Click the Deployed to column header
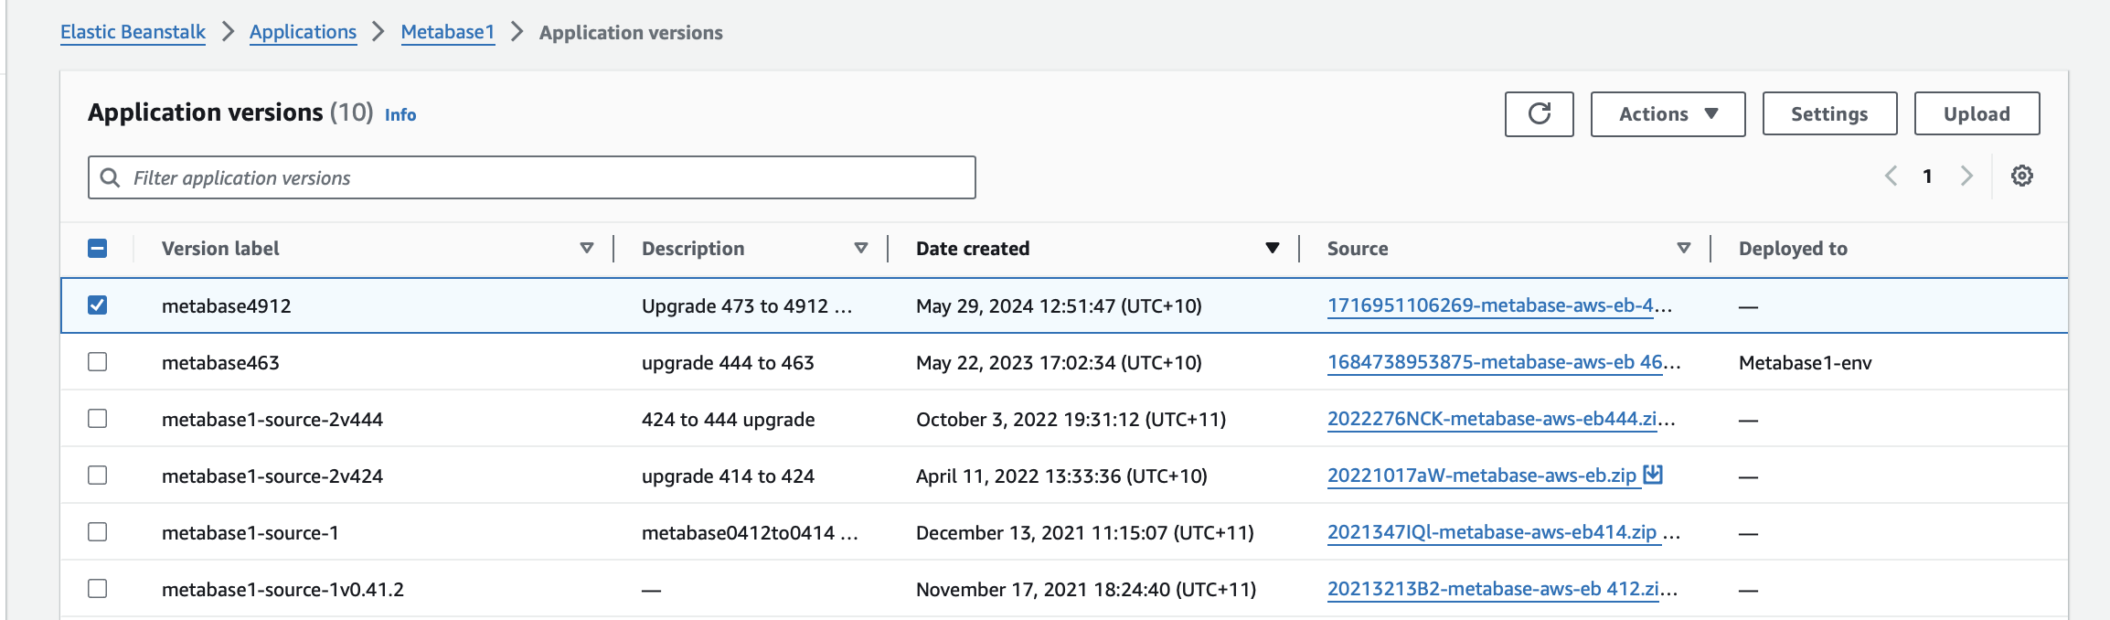 (1793, 249)
